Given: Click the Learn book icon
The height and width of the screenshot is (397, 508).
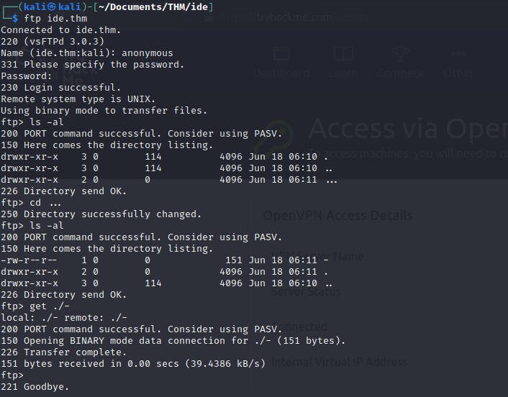Looking at the screenshot, I should (x=343, y=53).
